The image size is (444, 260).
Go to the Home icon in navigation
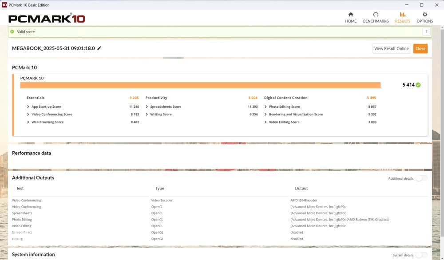click(351, 15)
